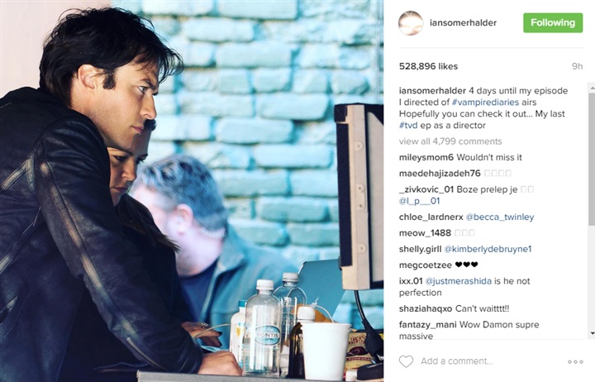Image resolution: width=595 pixels, height=382 pixels.
Task: Open the post photo
Action: (x=192, y=191)
